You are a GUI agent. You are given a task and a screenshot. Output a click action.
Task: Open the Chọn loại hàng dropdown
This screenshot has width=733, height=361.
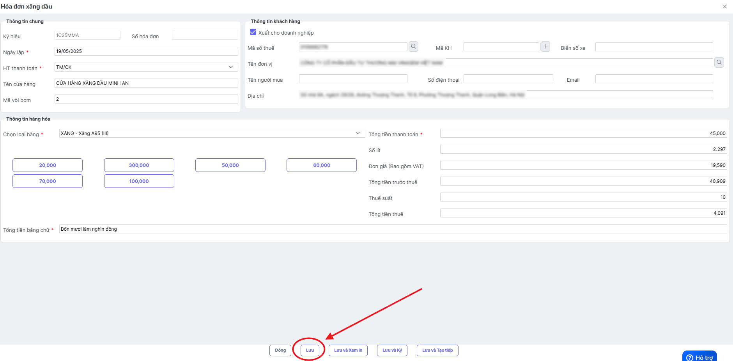click(x=212, y=133)
